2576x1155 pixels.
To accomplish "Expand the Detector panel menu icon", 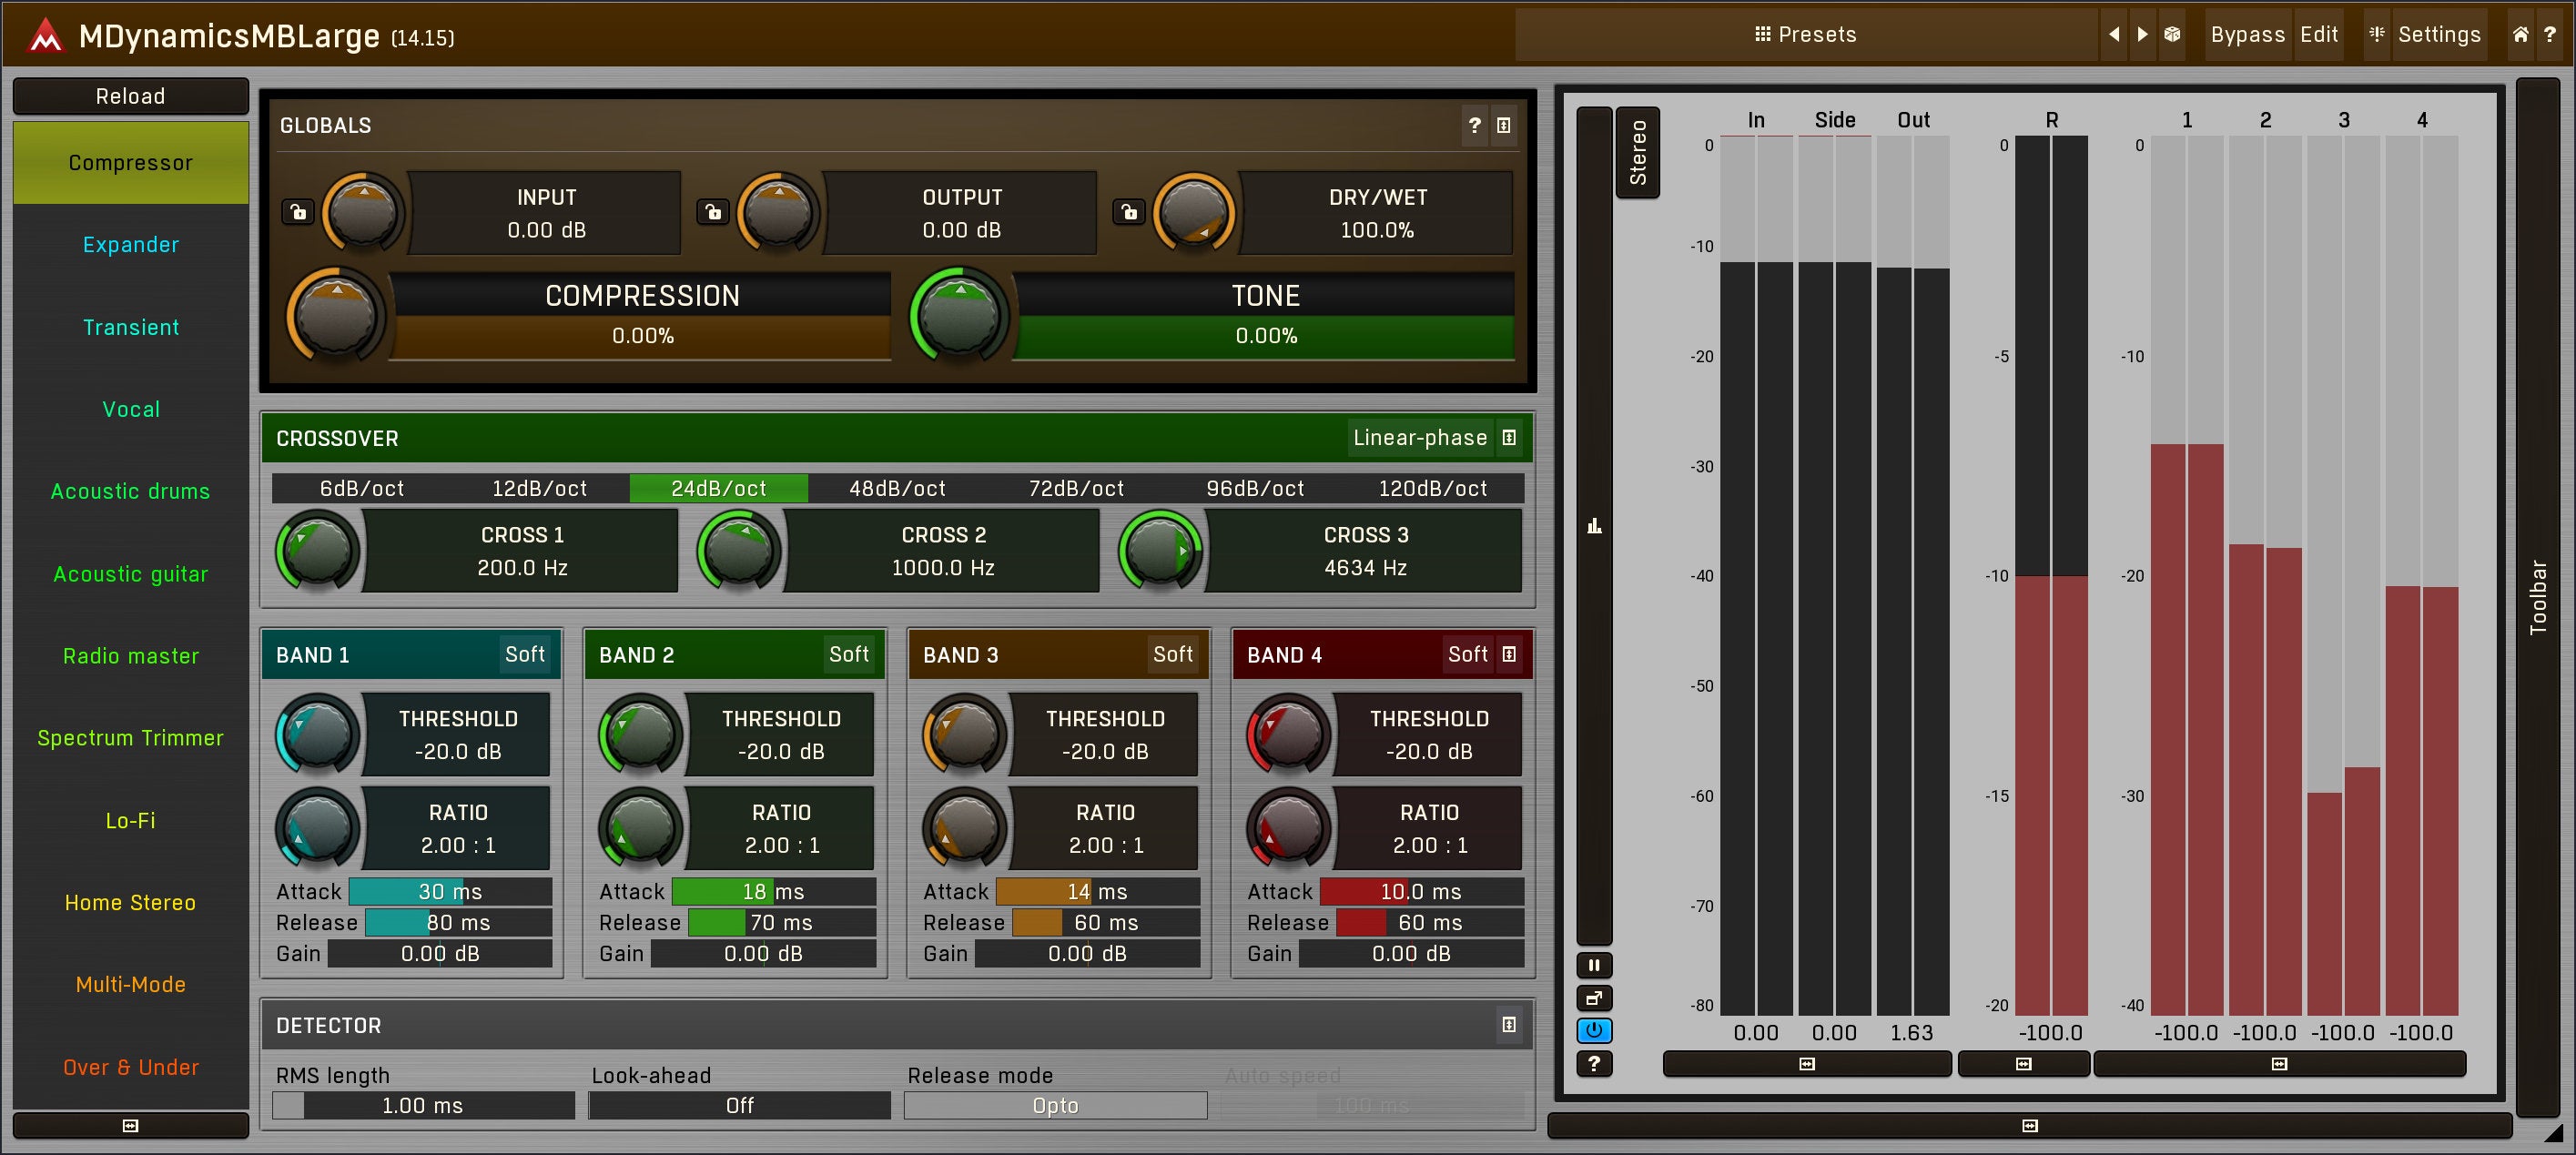I will click(1509, 1025).
